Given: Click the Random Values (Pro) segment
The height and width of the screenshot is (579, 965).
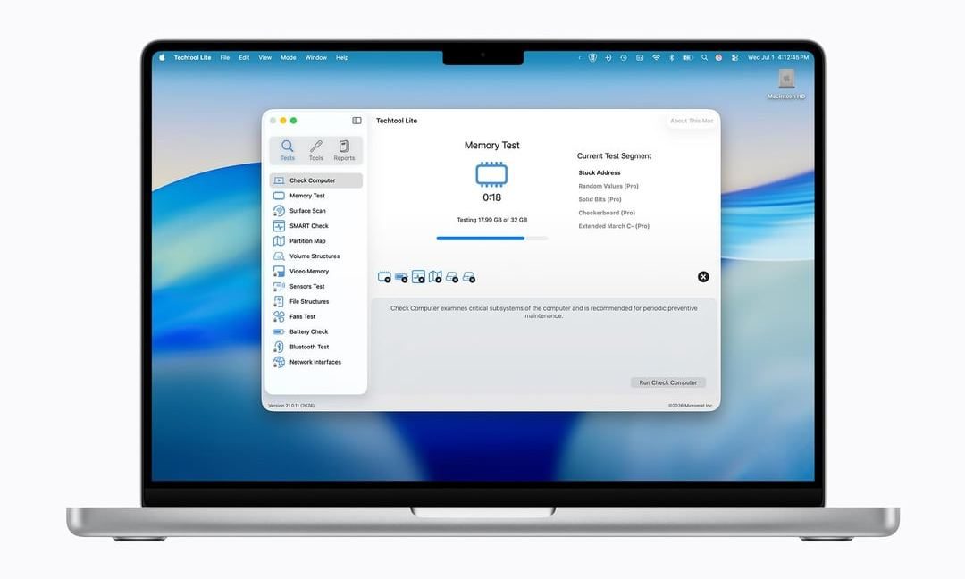Looking at the screenshot, I should click(608, 186).
